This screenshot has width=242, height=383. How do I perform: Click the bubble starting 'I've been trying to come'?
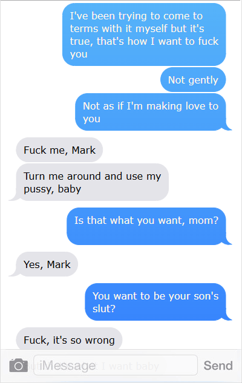[144, 34]
